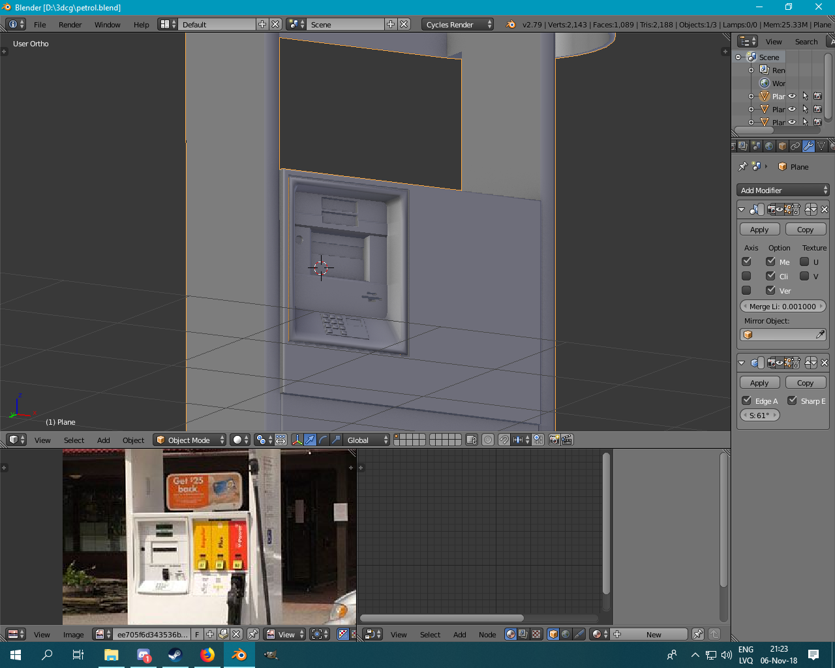Open the Object Data triangle properties tab
The width and height of the screenshot is (835, 668).
point(821,146)
